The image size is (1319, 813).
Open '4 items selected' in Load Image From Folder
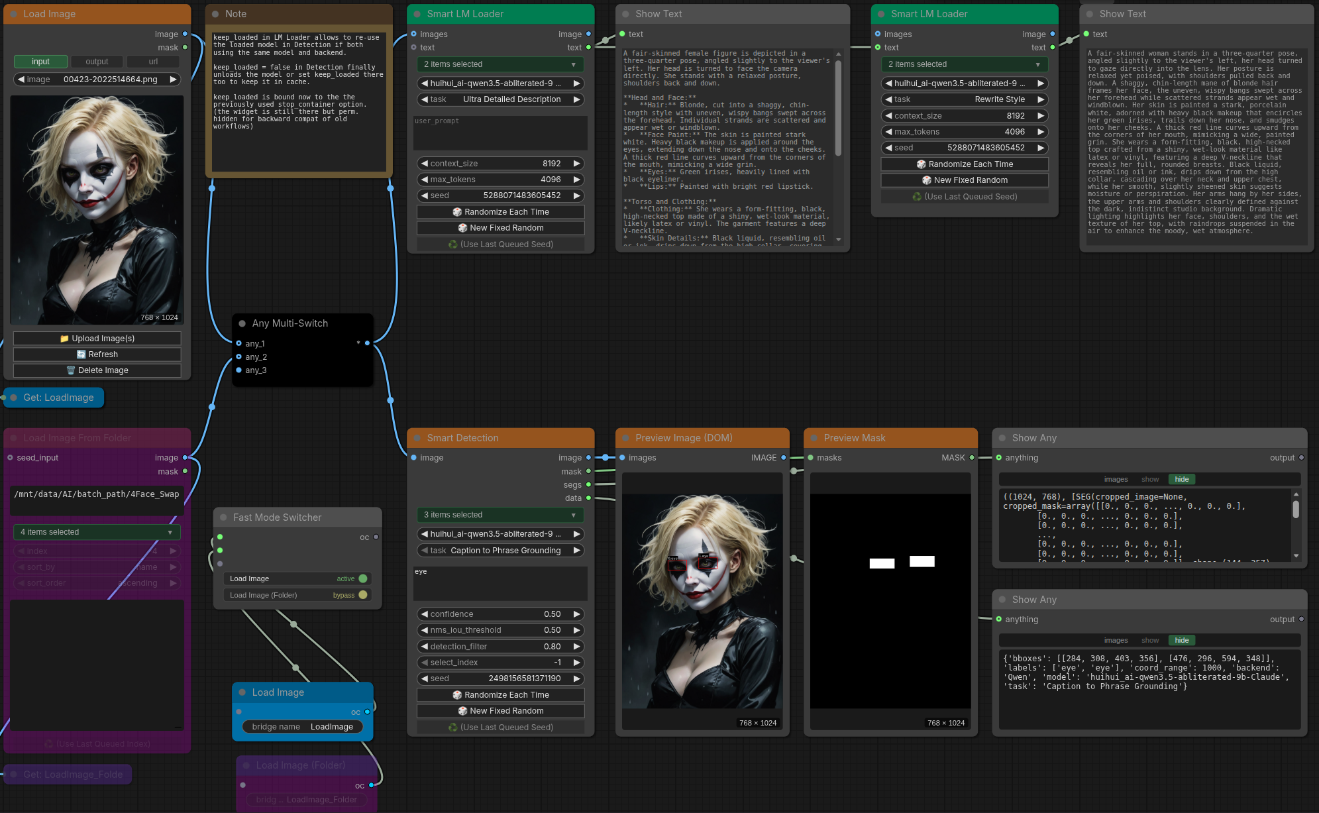97,532
